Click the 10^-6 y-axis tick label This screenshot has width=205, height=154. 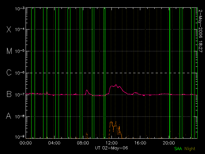20,73
